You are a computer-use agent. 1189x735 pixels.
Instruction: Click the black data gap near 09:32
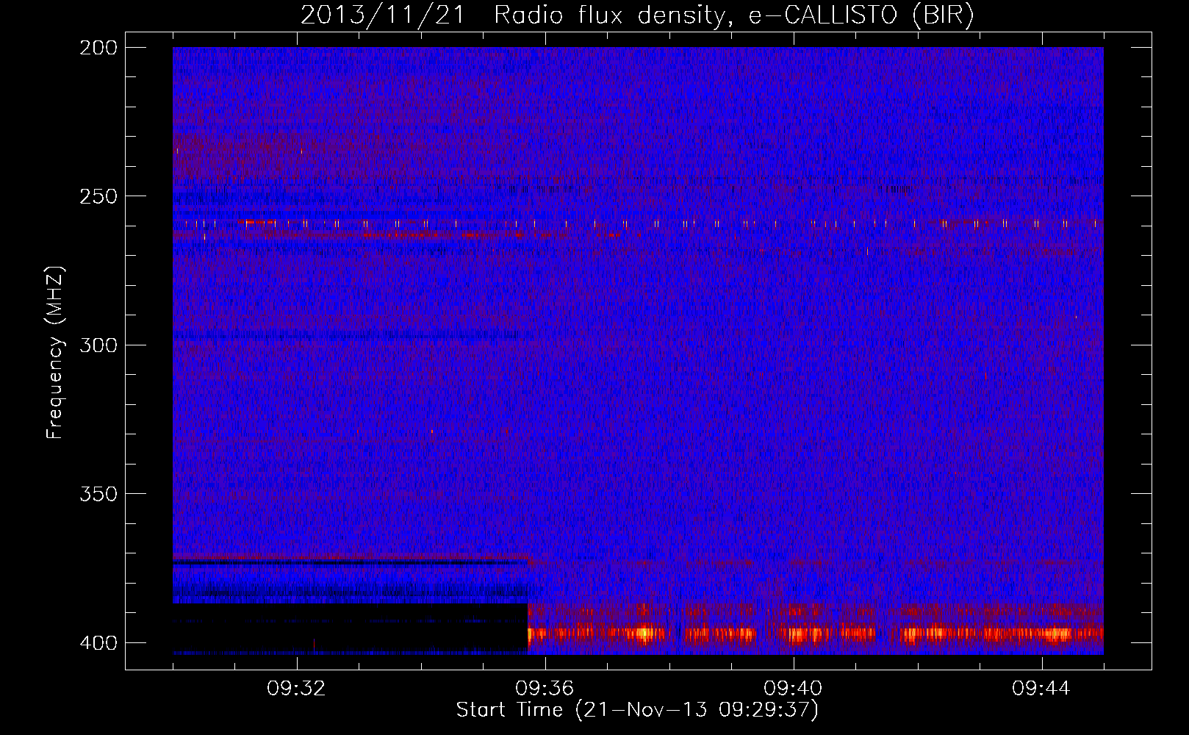click(x=350, y=627)
